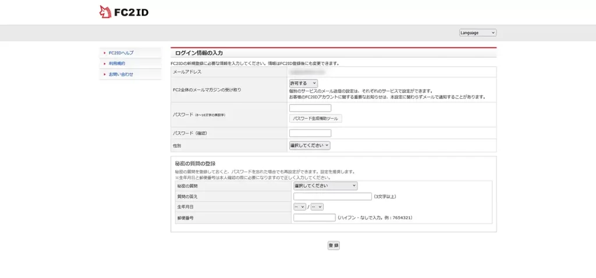Open the 利用規約 sidebar link
This screenshot has width=596, height=278.
point(117,63)
